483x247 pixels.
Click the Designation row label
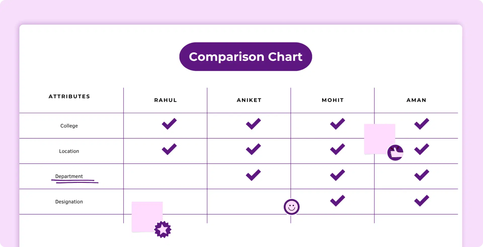pos(69,202)
